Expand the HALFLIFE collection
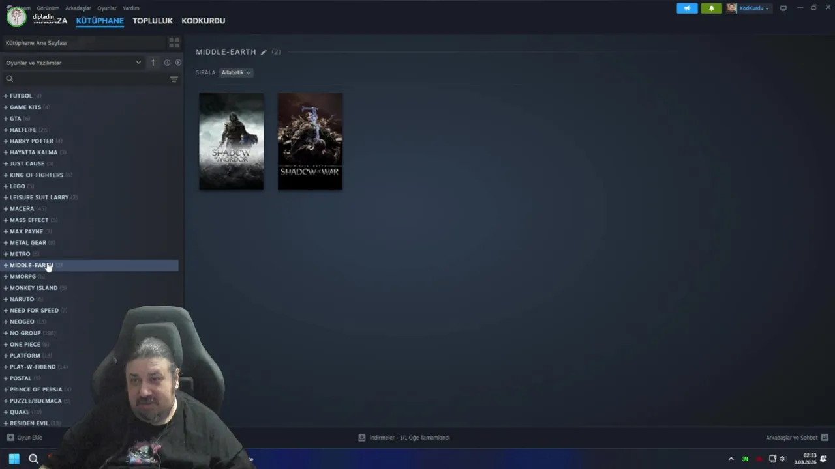This screenshot has height=469, width=835. pyautogui.click(x=6, y=130)
